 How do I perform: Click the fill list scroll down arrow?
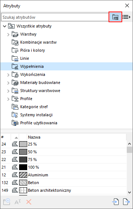(x=129, y=192)
